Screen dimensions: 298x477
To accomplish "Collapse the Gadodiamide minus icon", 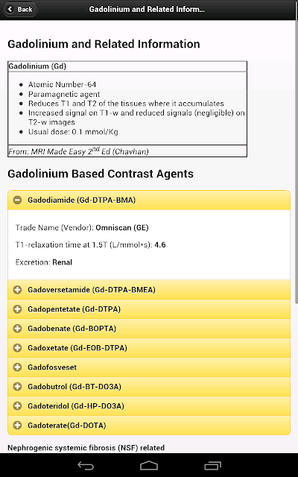I will point(18,200).
